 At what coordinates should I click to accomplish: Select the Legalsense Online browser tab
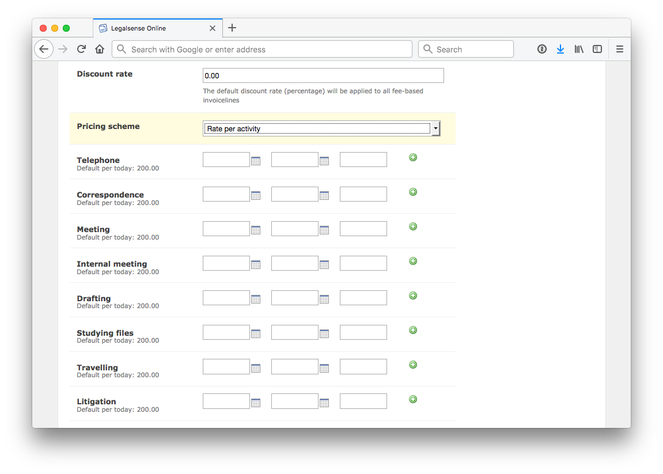coord(157,28)
